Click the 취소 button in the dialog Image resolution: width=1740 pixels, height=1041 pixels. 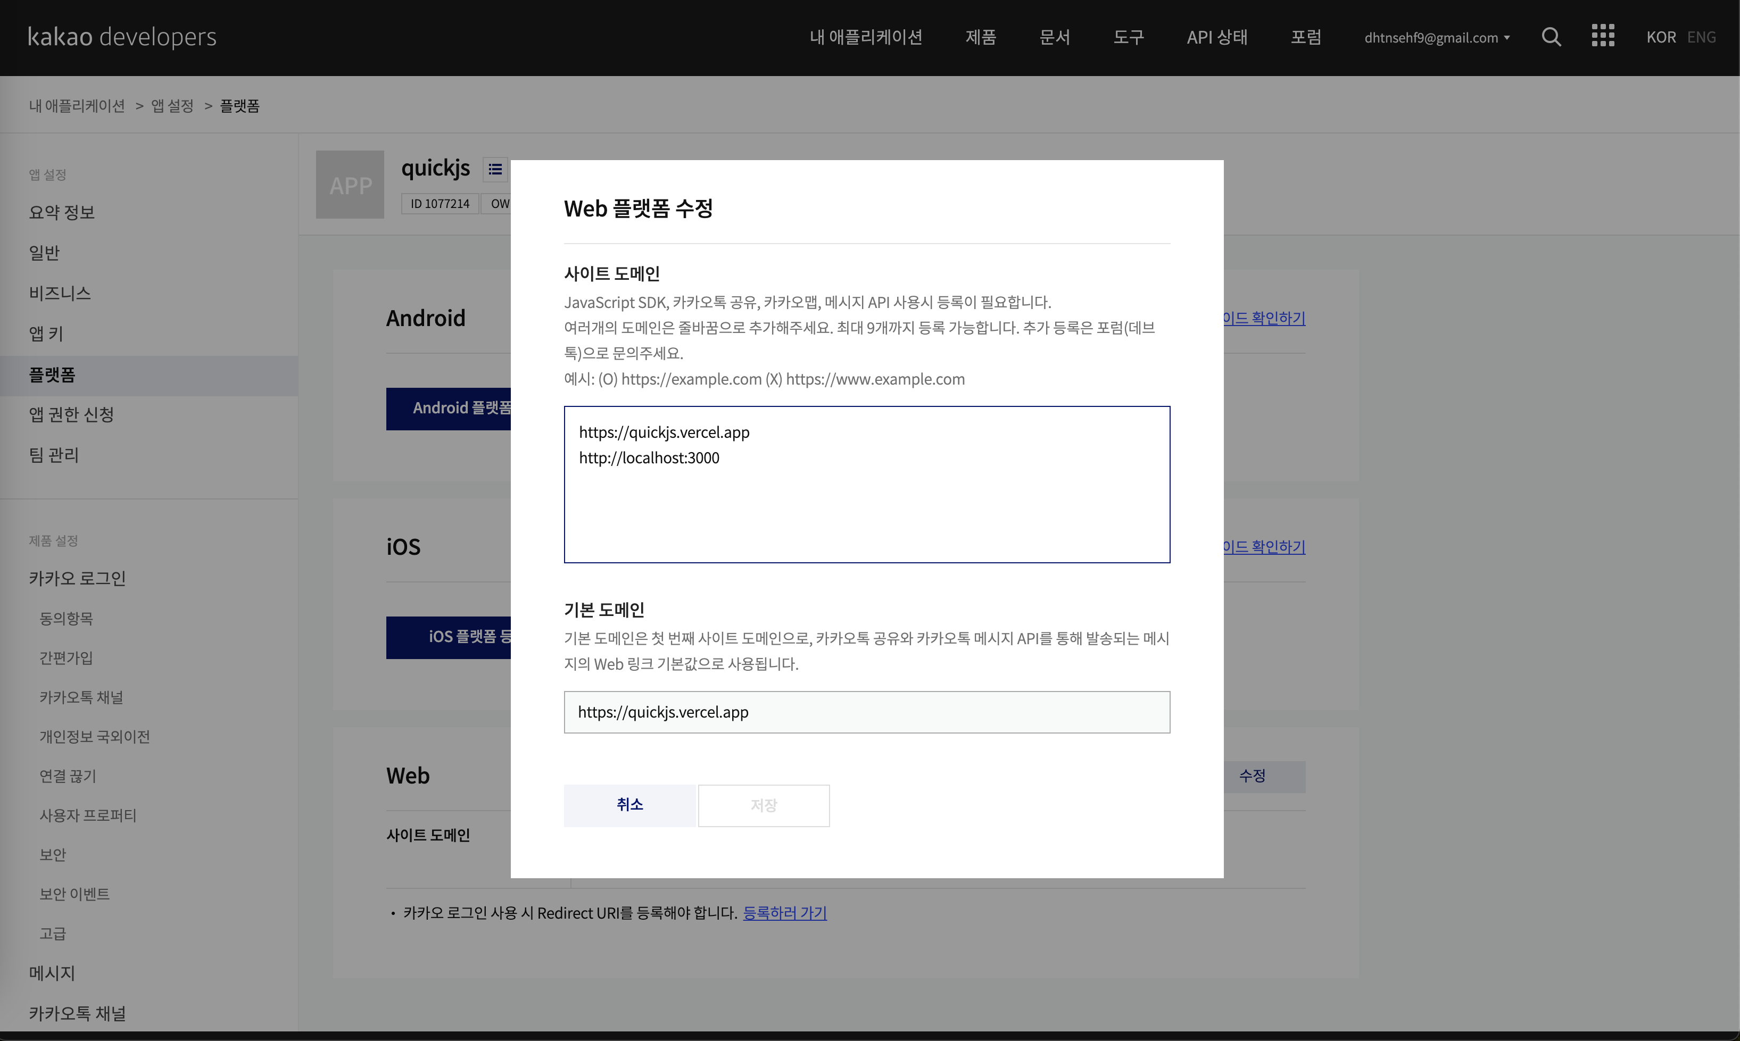(x=629, y=805)
